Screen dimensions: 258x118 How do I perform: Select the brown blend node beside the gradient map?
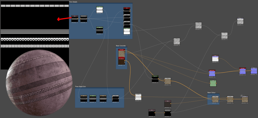coord(168,81)
